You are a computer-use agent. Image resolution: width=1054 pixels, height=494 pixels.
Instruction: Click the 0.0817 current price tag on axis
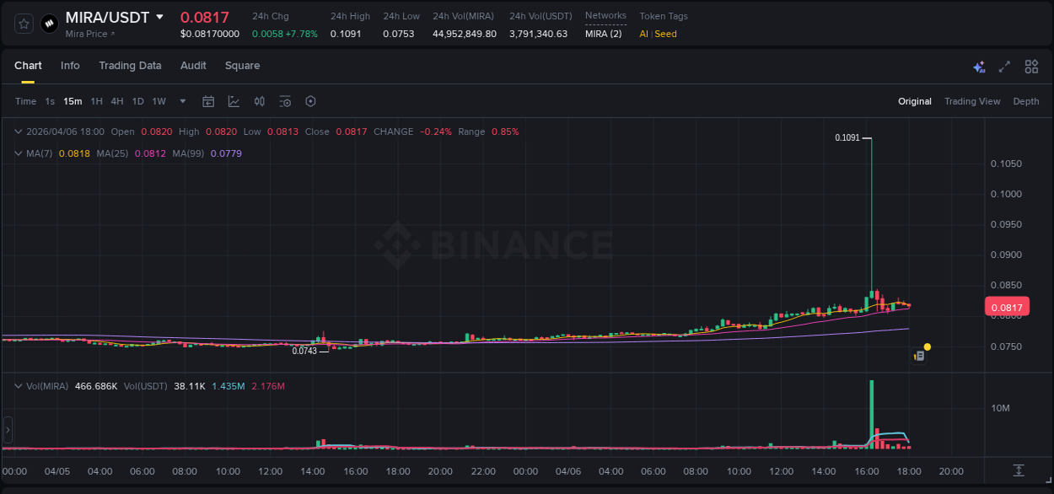(1007, 308)
